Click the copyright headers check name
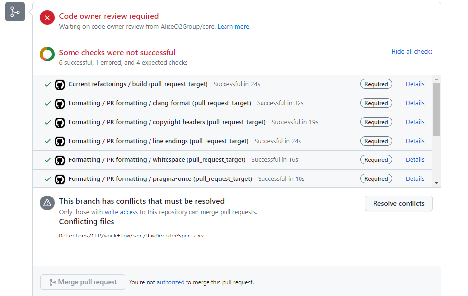Screen dimensions: 468x296 point(167,122)
